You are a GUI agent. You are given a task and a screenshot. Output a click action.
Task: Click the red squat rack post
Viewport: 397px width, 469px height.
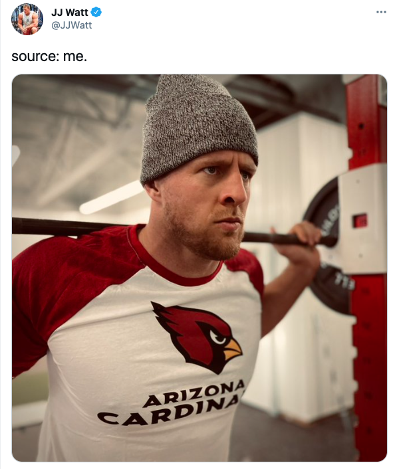(x=368, y=268)
